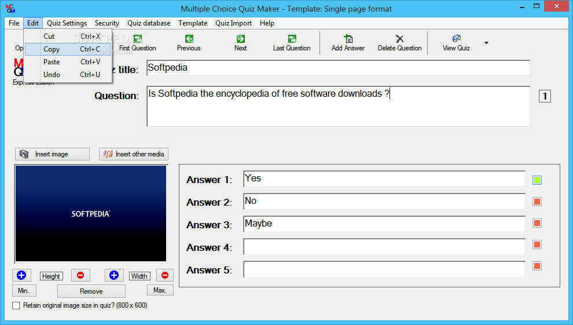Screen dimensions: 573x325
Task: Open the Help menu
Action: pyautogui.click(x=267, y=23)
